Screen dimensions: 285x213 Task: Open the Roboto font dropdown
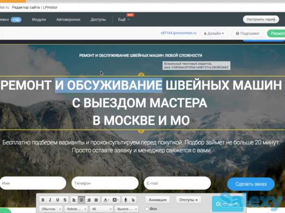click(76, 209)
